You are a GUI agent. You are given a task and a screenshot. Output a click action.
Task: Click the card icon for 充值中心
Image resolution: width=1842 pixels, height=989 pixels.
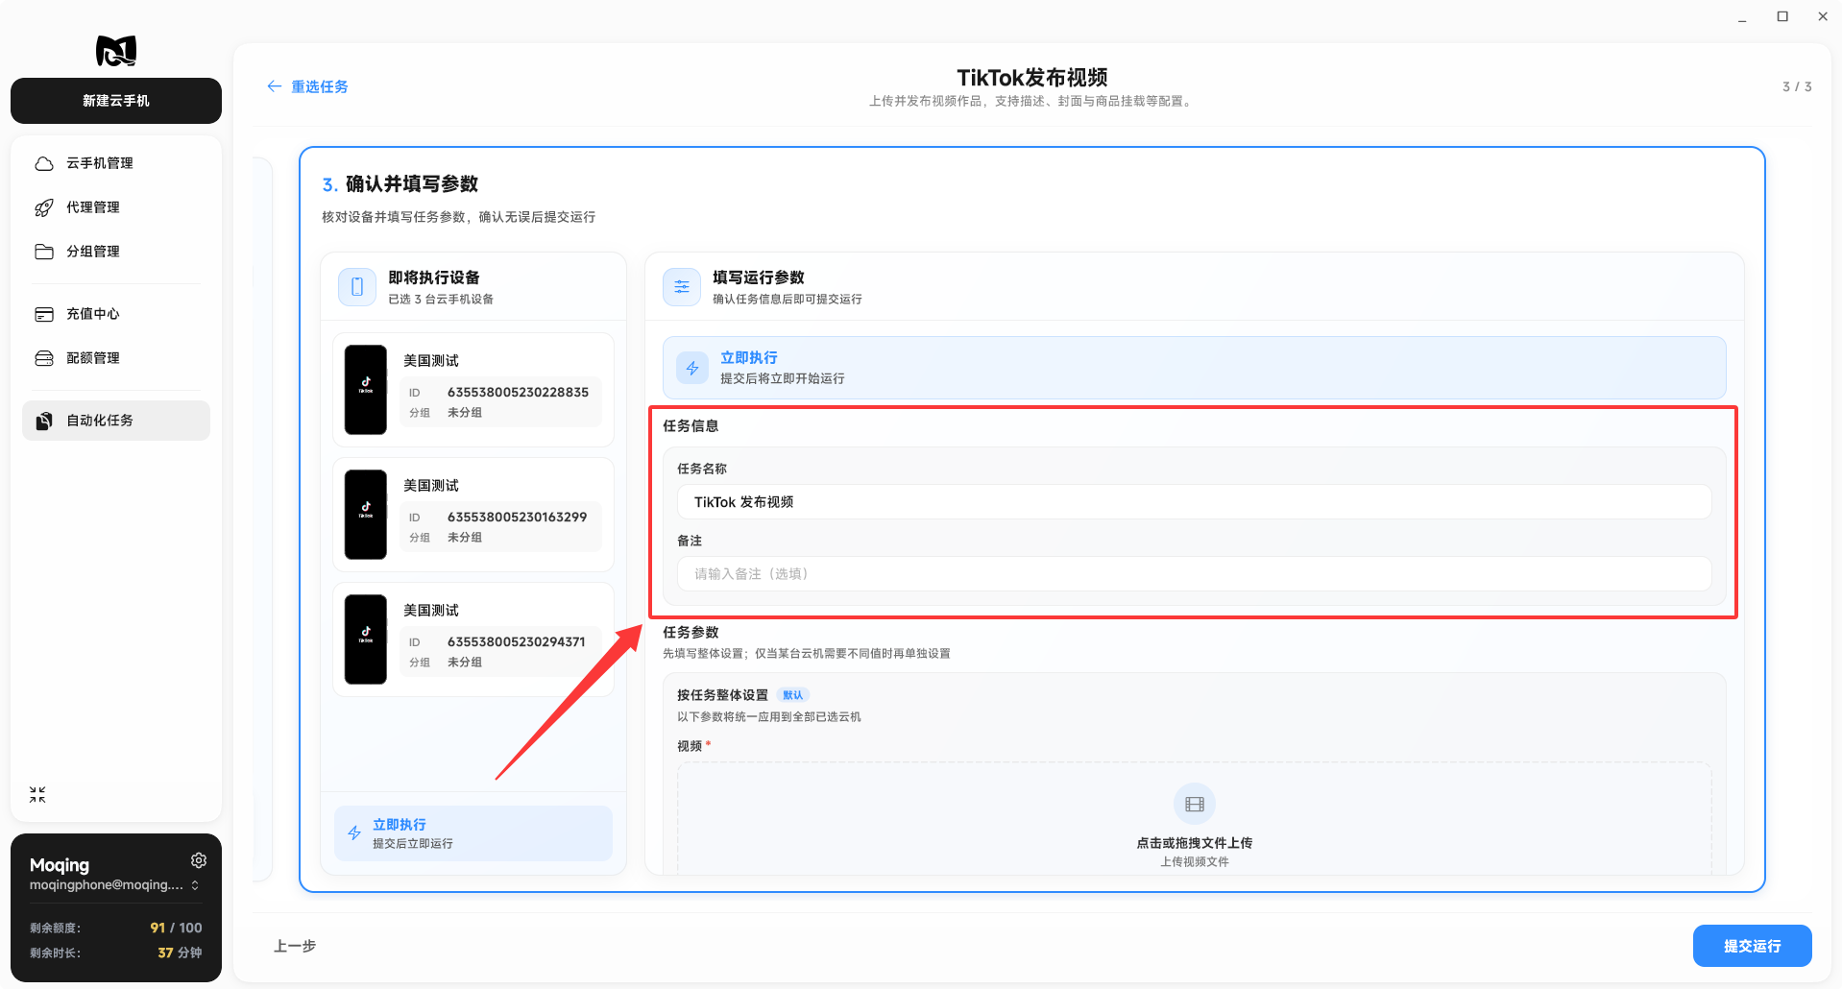click(44, 314)
